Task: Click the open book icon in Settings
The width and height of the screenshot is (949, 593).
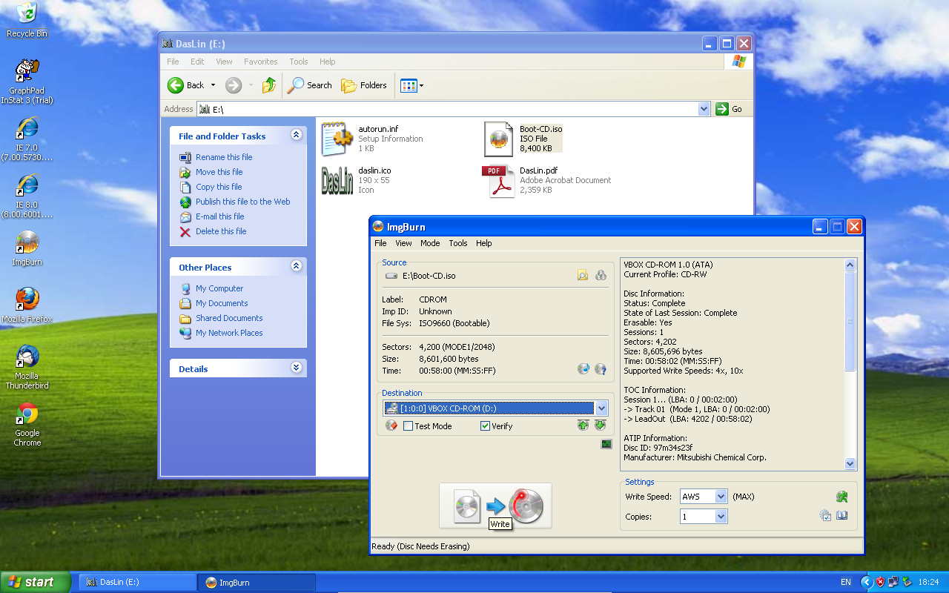Action: click(842, 516)
